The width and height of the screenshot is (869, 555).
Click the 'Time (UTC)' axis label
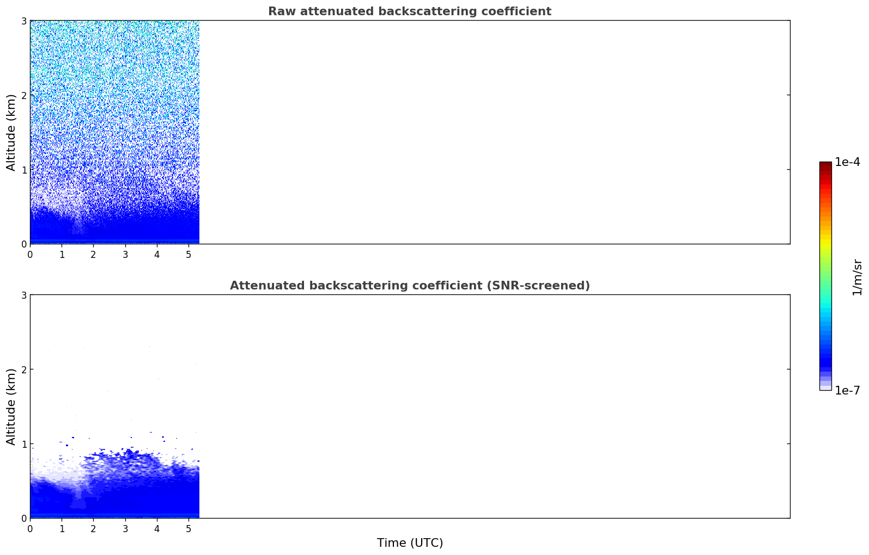point(410,543)
